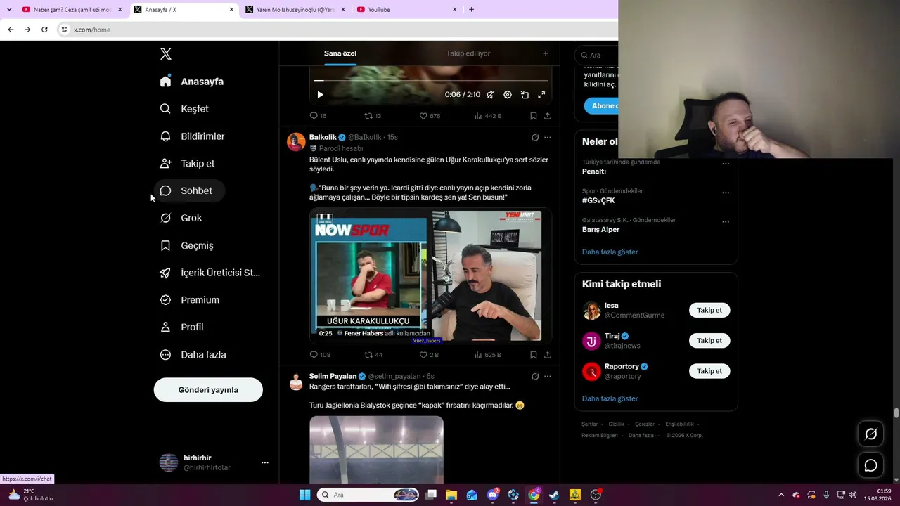Viewport: 900px width, 506px height.
Task: Seek along the video progress bar
Action: click(x=430, y=81)
